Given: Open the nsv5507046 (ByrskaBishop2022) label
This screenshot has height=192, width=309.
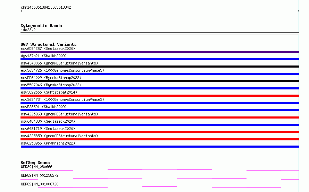Looking at the screenshot, I should (x=51, y=85).
